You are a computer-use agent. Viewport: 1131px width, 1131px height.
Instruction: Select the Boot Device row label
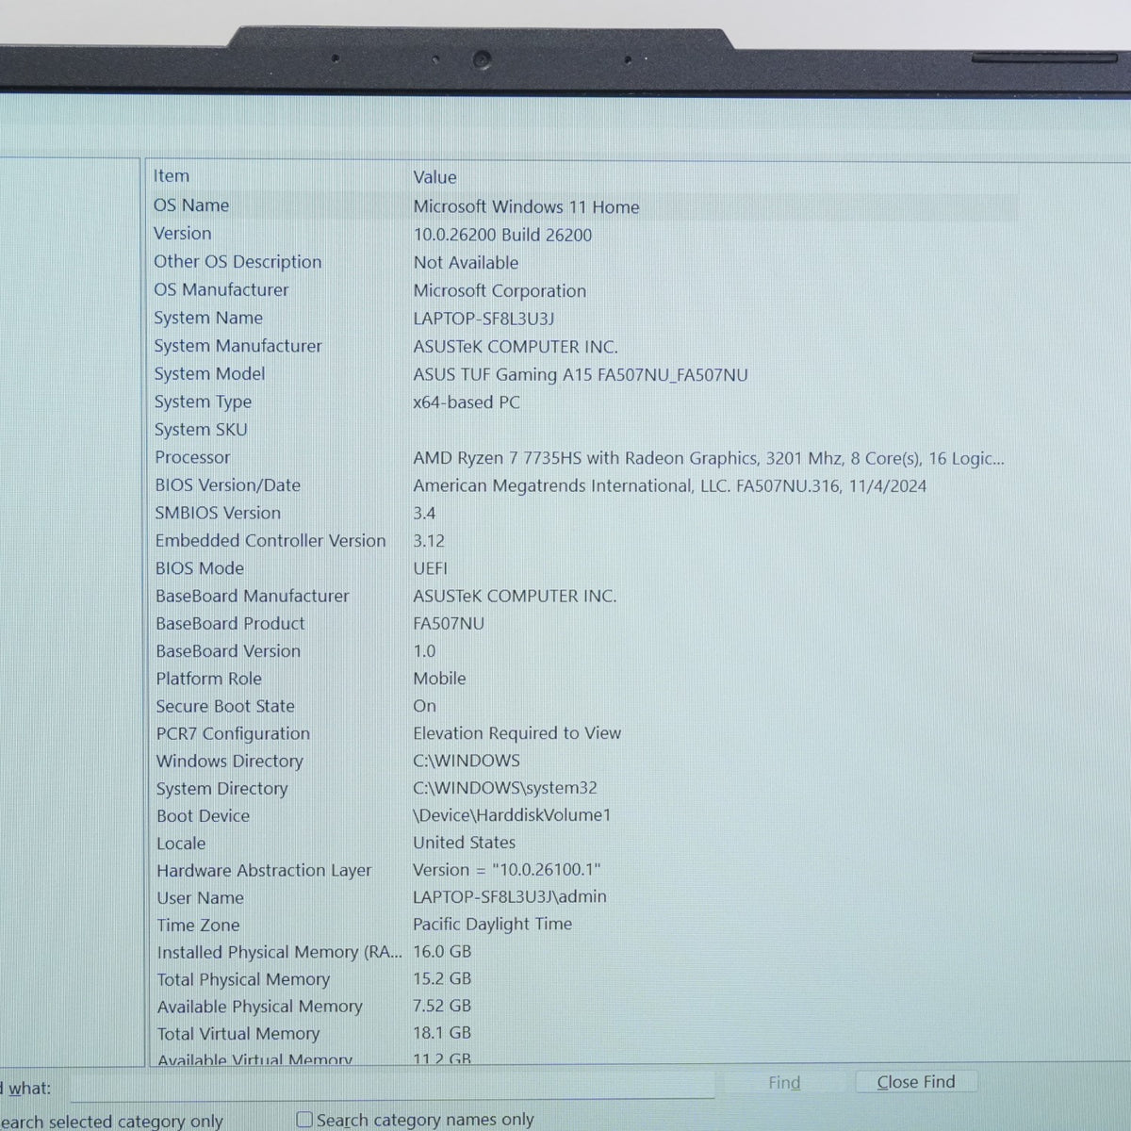coord(204,816)
